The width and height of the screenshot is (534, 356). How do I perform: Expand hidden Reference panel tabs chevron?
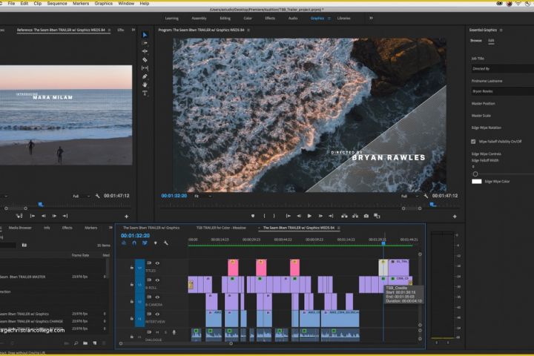click(133, 30)
